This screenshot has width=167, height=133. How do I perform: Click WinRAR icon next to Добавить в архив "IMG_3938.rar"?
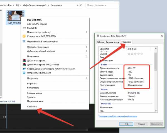(x=24, y=65)
